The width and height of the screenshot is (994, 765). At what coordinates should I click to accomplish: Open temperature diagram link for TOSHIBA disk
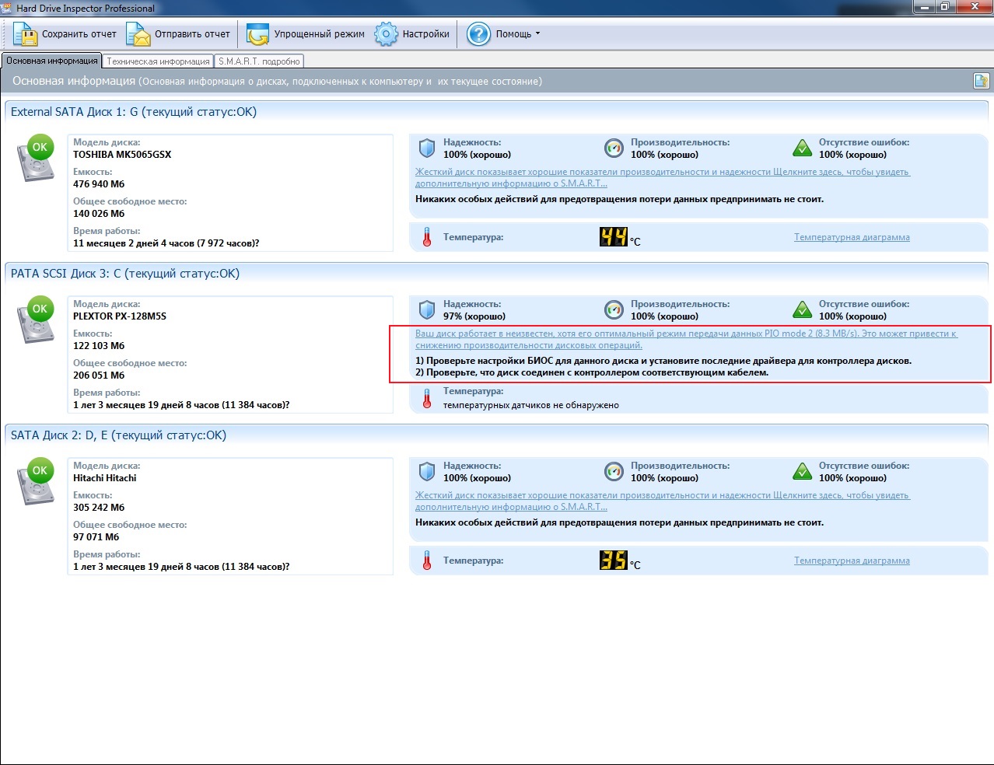[x=852, y=237]
